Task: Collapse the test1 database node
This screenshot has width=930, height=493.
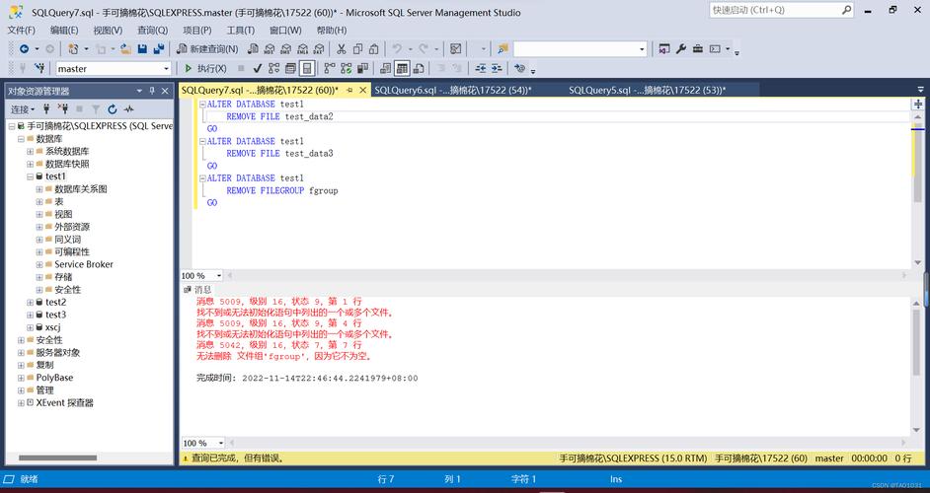Action: point(30,176)
